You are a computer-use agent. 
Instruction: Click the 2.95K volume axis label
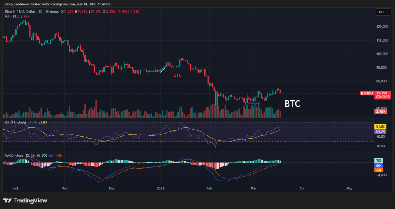(381, 112)
